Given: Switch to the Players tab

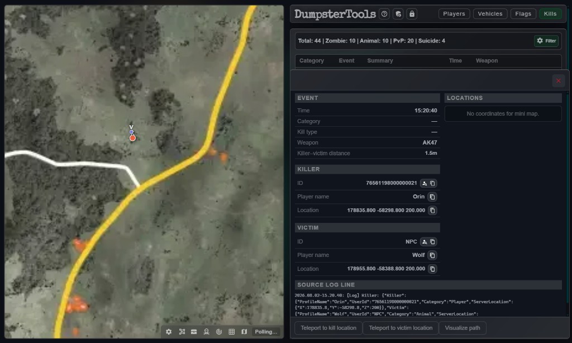Looking at the screenshot, I should 454,14.
